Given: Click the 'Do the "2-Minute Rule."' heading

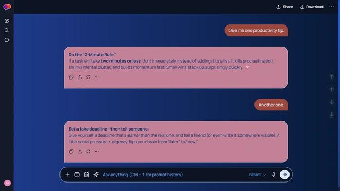Looking at the screenshot, I should [92, 55].
